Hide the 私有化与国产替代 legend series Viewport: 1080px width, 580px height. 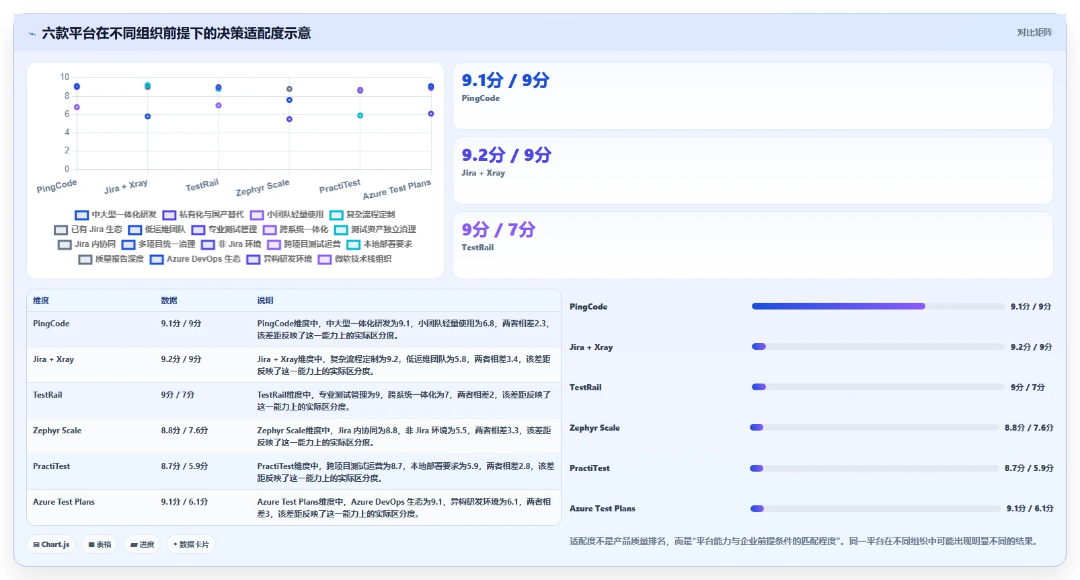(203, 215)
